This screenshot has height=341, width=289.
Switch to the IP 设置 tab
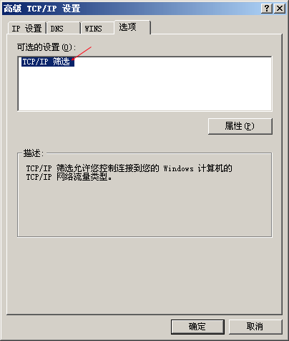(26, 29)
